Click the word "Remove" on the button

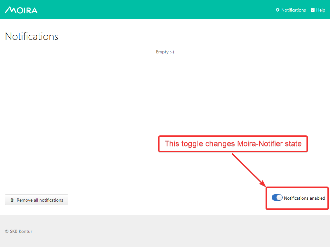point(24,200)
